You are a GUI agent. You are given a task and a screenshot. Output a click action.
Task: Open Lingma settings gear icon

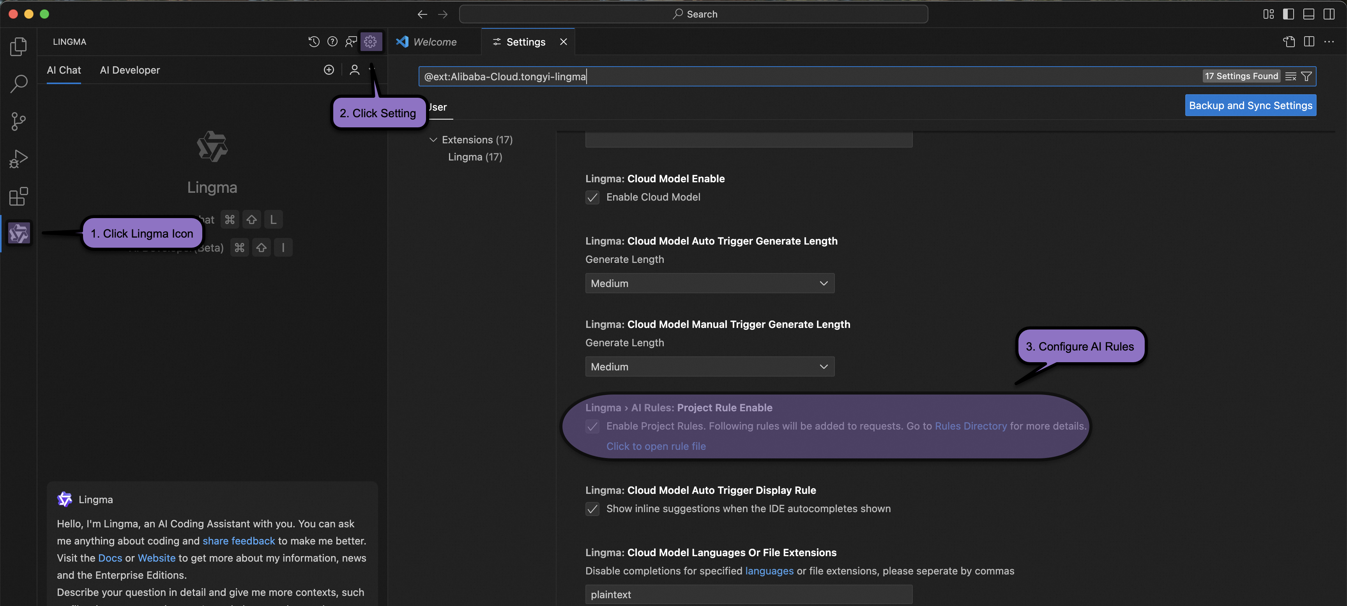click(x=371, y=42)
